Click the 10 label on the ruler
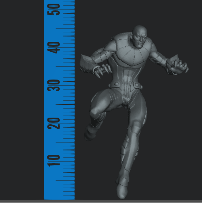Viewport: 202px width, 203px height. 54,161
